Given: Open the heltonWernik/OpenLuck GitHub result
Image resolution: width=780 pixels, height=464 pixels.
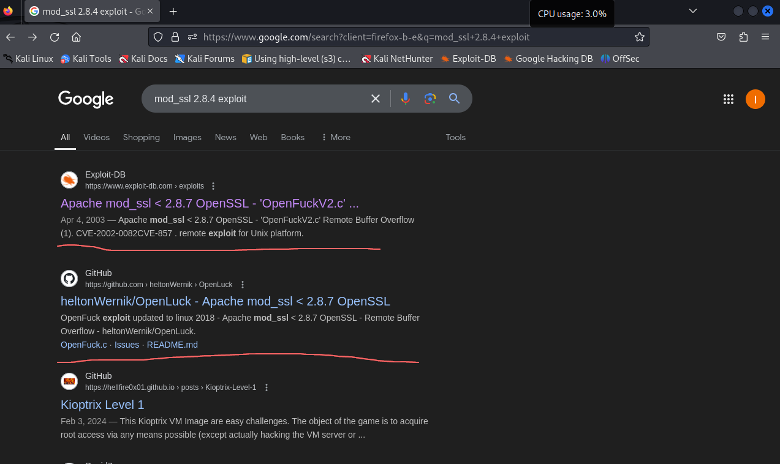Looking at the screenshot, I should coord(225,301).
